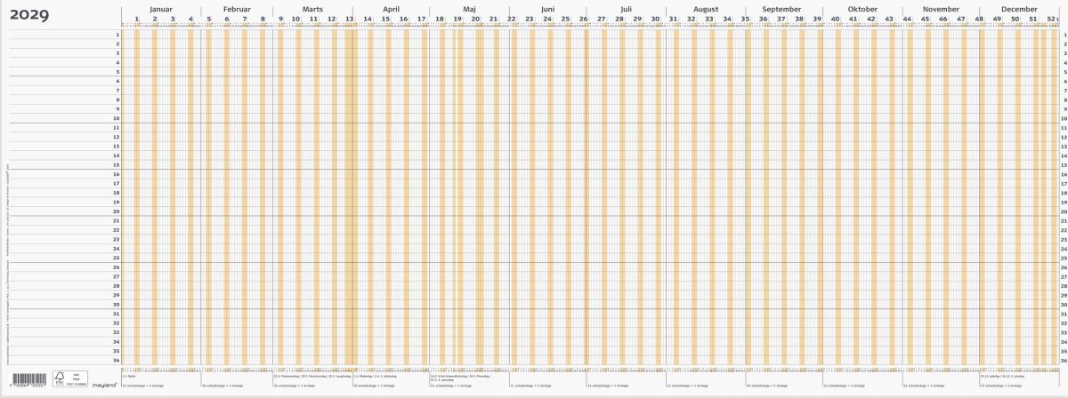
Task: Click week number 18 under Maj
Action: point(440,19)
